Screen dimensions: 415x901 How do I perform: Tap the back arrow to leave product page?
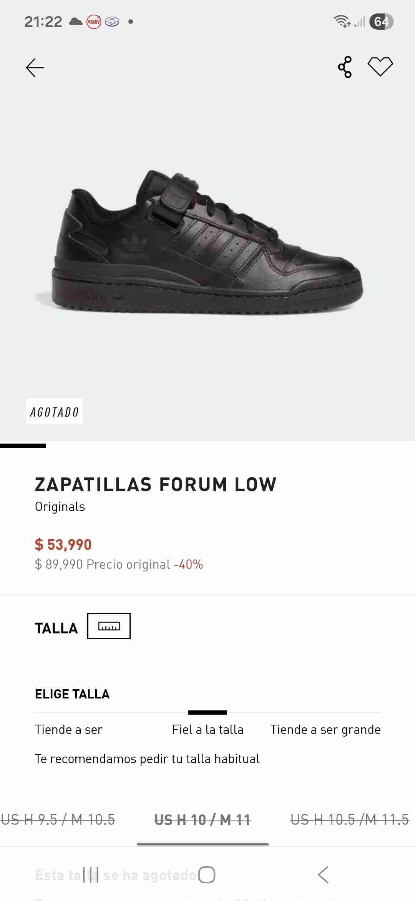pos(35,67)
